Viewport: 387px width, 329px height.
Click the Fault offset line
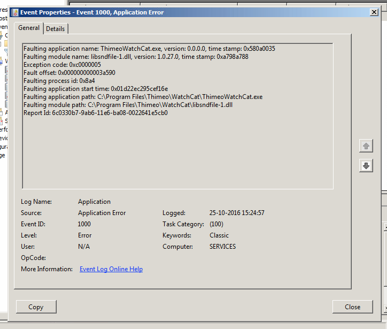69,73
